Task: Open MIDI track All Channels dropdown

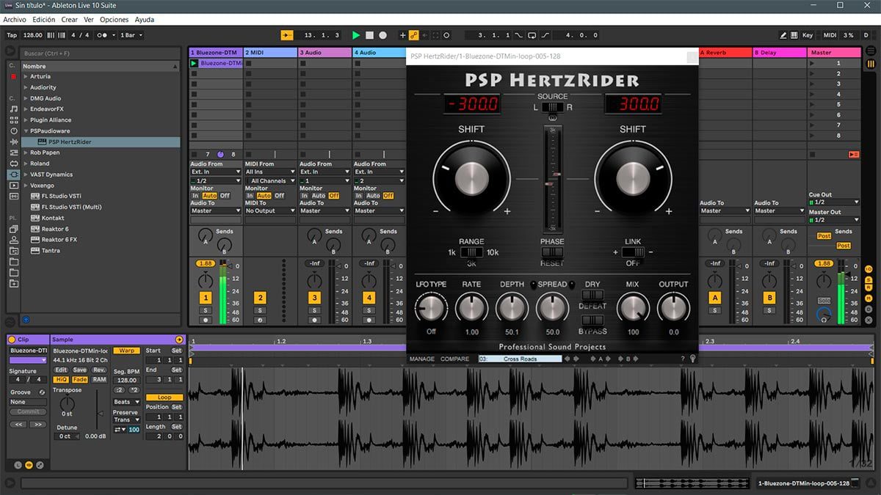Action: (x=270, y=180)
